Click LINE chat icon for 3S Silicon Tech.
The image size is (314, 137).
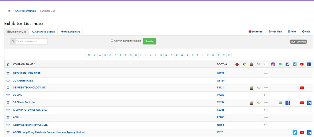[280, 103]
